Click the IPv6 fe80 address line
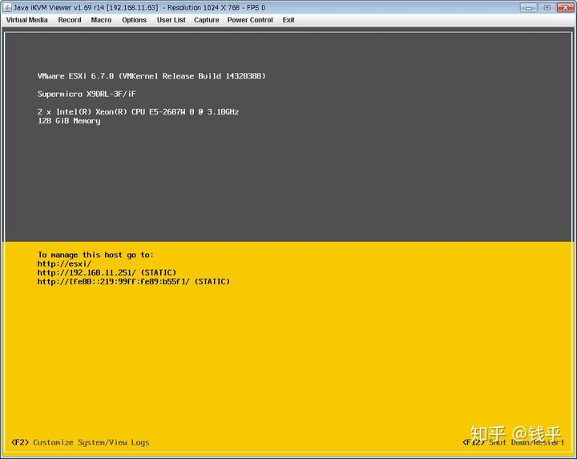Image resolution: width=577 pixels, height=459 pixels. (x=134, y=282)
